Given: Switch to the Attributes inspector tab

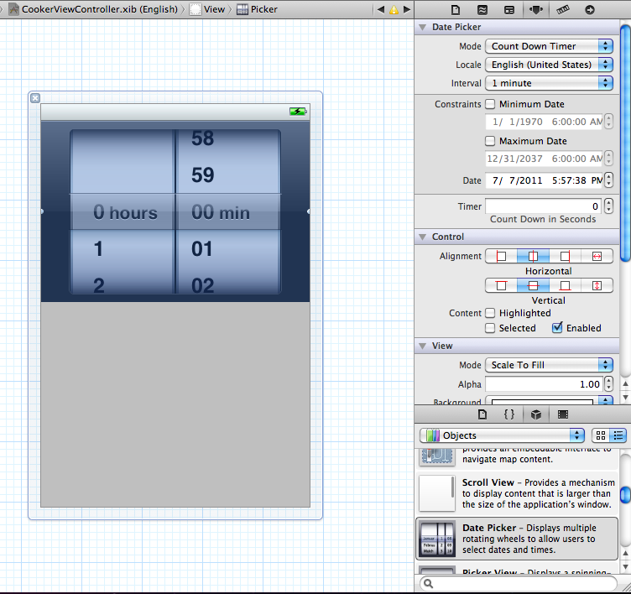Looking at the screenshot, I should click(536, 10).
